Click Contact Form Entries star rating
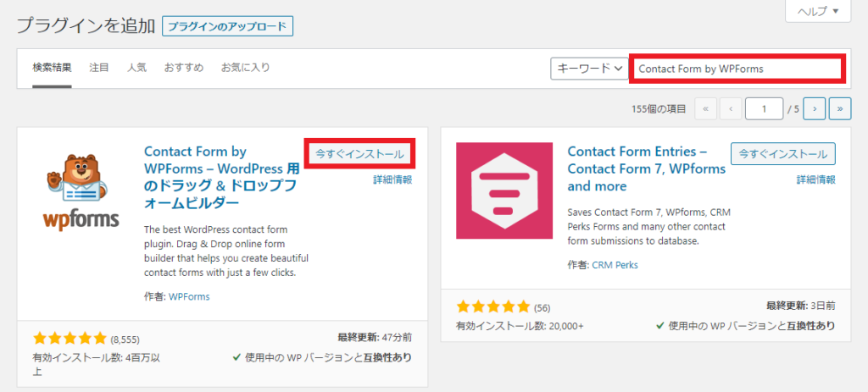Screen dimensions: 868x392 [493, 306]
